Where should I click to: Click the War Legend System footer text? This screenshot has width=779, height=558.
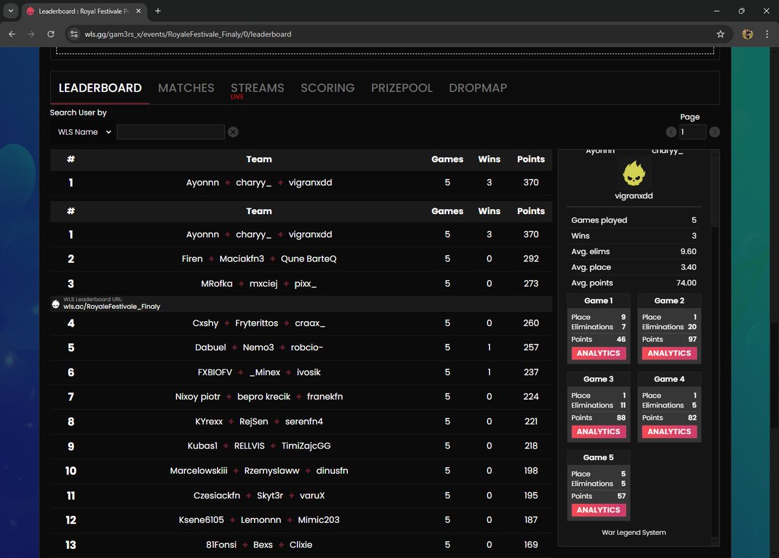click(634, 533)
